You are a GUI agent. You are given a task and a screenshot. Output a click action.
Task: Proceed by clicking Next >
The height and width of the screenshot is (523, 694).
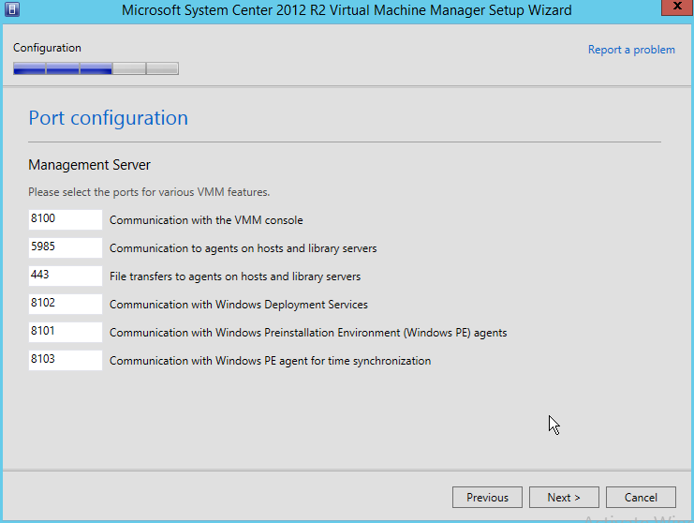coord(564,498)
